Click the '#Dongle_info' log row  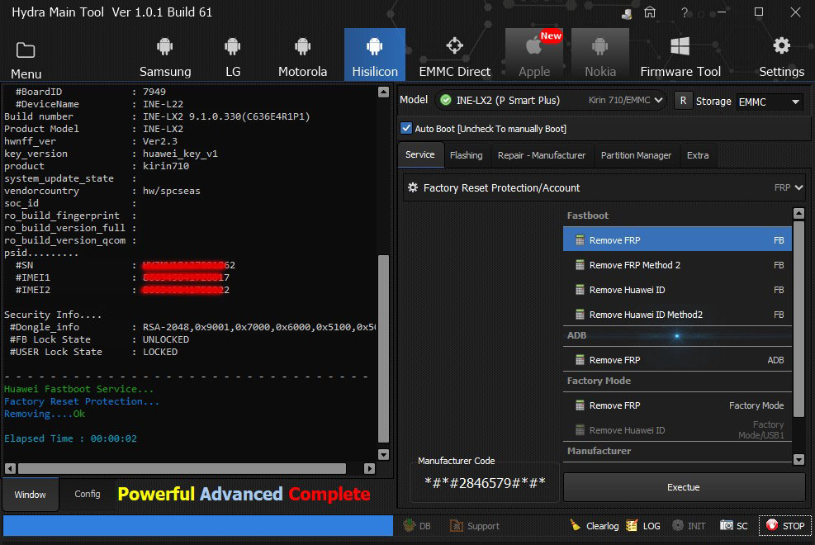click(192, 327)
